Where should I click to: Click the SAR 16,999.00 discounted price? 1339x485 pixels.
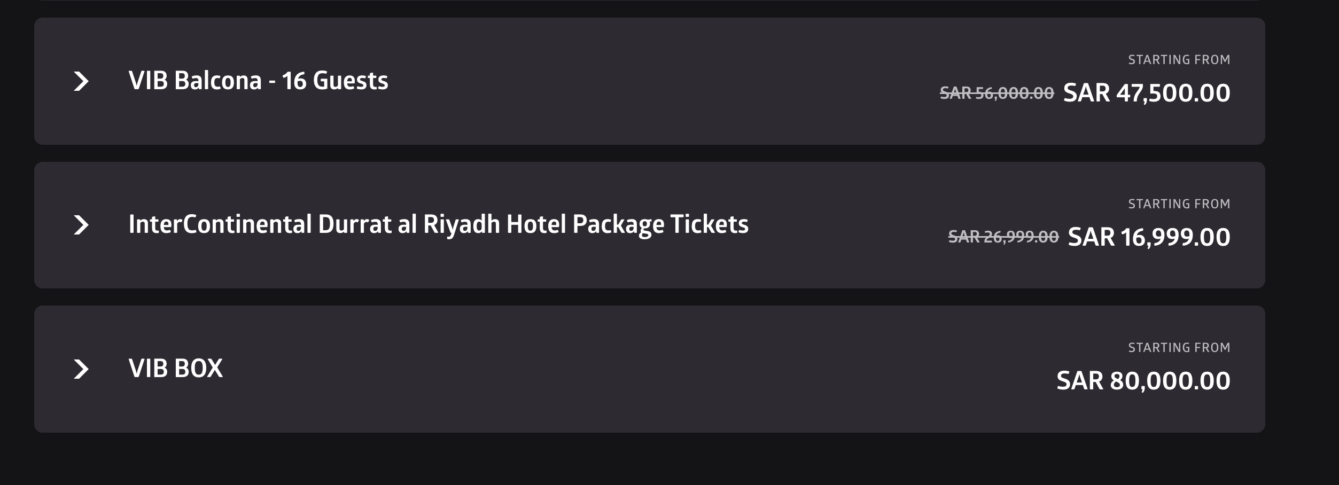(1148, 237)
